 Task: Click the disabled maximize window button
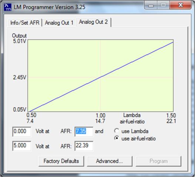(163, 5)
